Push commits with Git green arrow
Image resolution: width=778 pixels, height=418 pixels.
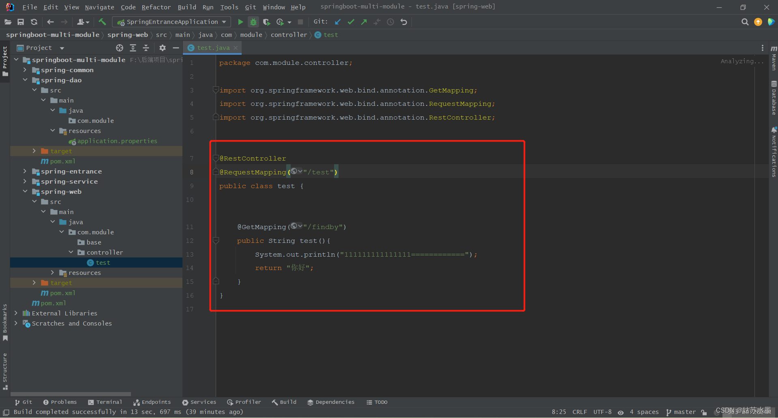click(x=364, y=22)
